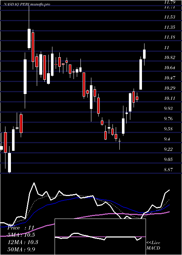
Task: Click the '<<Live MACD' label
Action: pyautogui.click(x=153, y=245)
